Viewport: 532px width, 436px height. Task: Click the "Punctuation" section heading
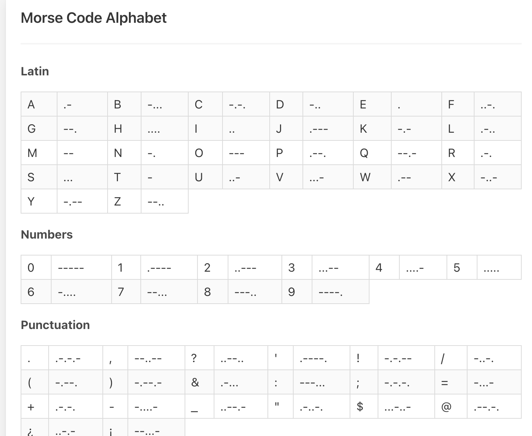click(x=55, y=325)
